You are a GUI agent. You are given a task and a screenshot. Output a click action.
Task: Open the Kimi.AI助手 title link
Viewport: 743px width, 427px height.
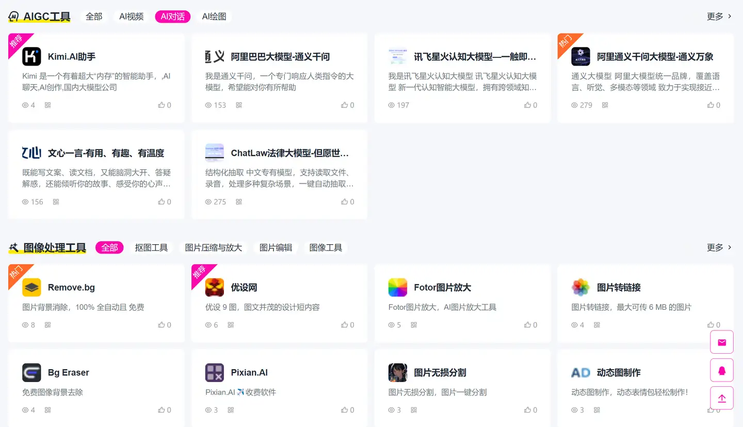[72, 57]
